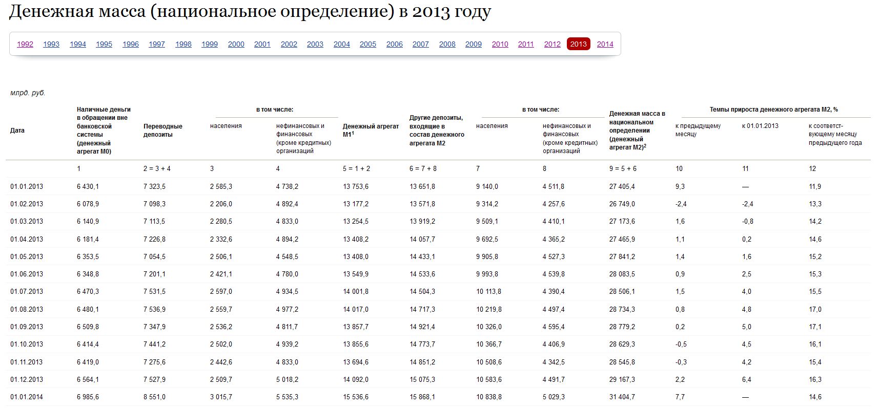Click the date cell 01.04.2013
The width and height of the screenshot is (880, 409).
point(27,239)
